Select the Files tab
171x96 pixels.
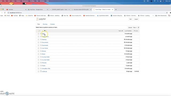tap(38, 24)
